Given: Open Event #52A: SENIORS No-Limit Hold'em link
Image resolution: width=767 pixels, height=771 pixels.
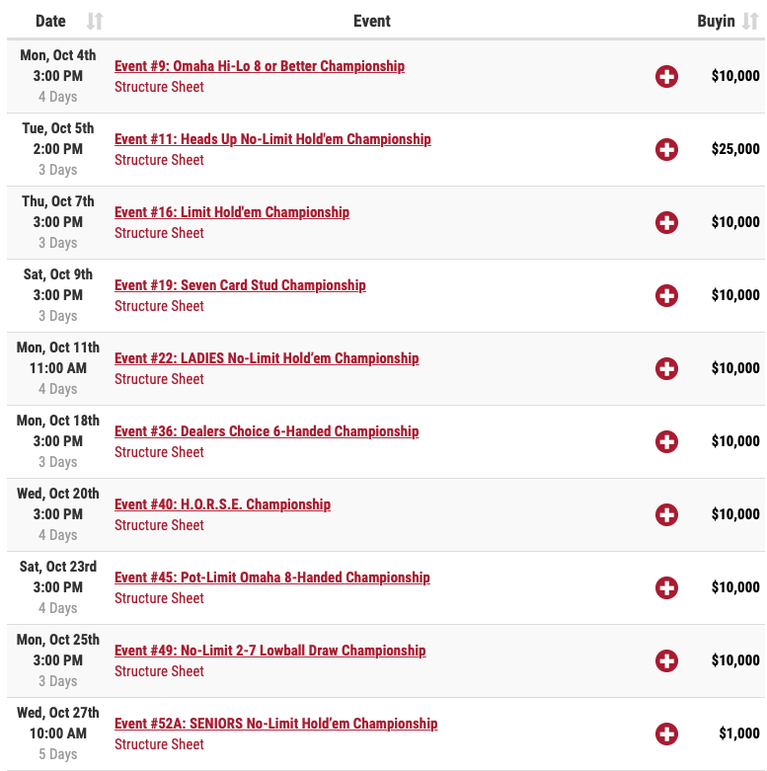Looking at the screenshot, I should pos(275,724).
